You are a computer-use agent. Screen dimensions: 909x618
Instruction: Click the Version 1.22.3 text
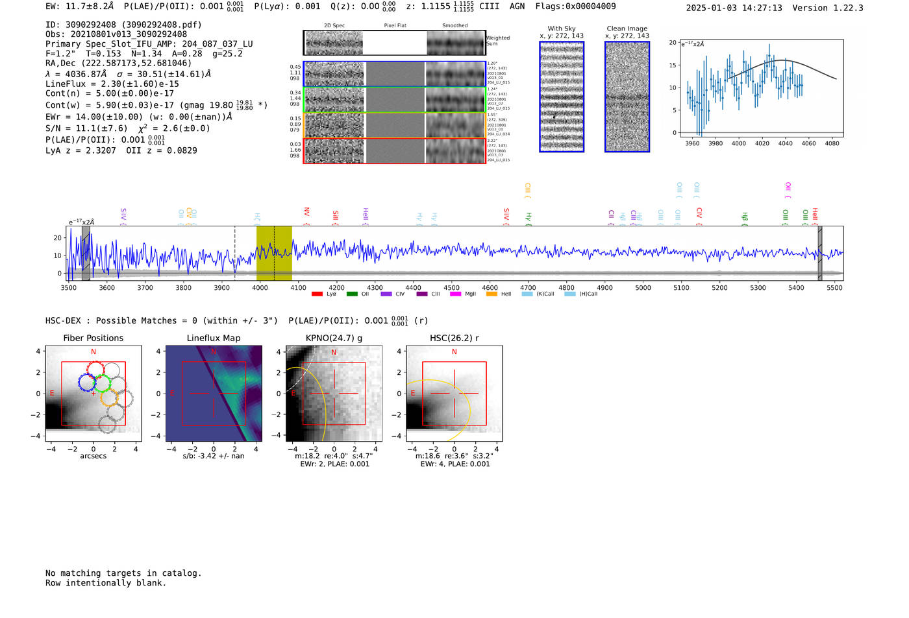tap(828, 8)
